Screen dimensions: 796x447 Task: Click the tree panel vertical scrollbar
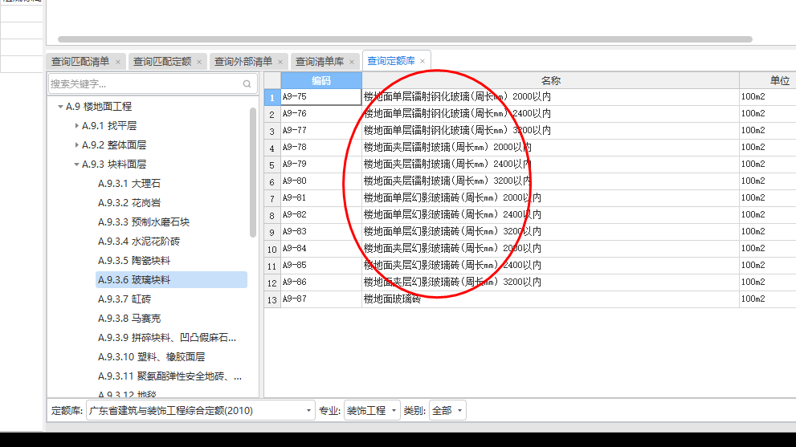click(253, 173)
